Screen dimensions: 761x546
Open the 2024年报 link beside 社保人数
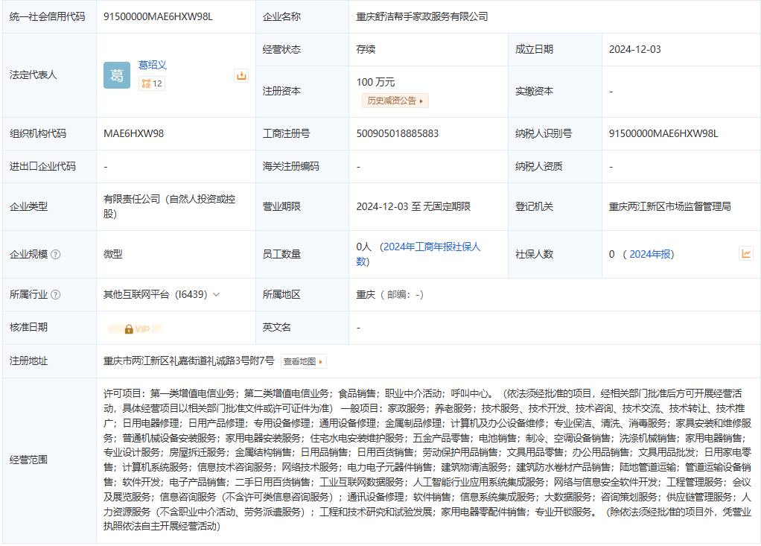tap(650, 254)
